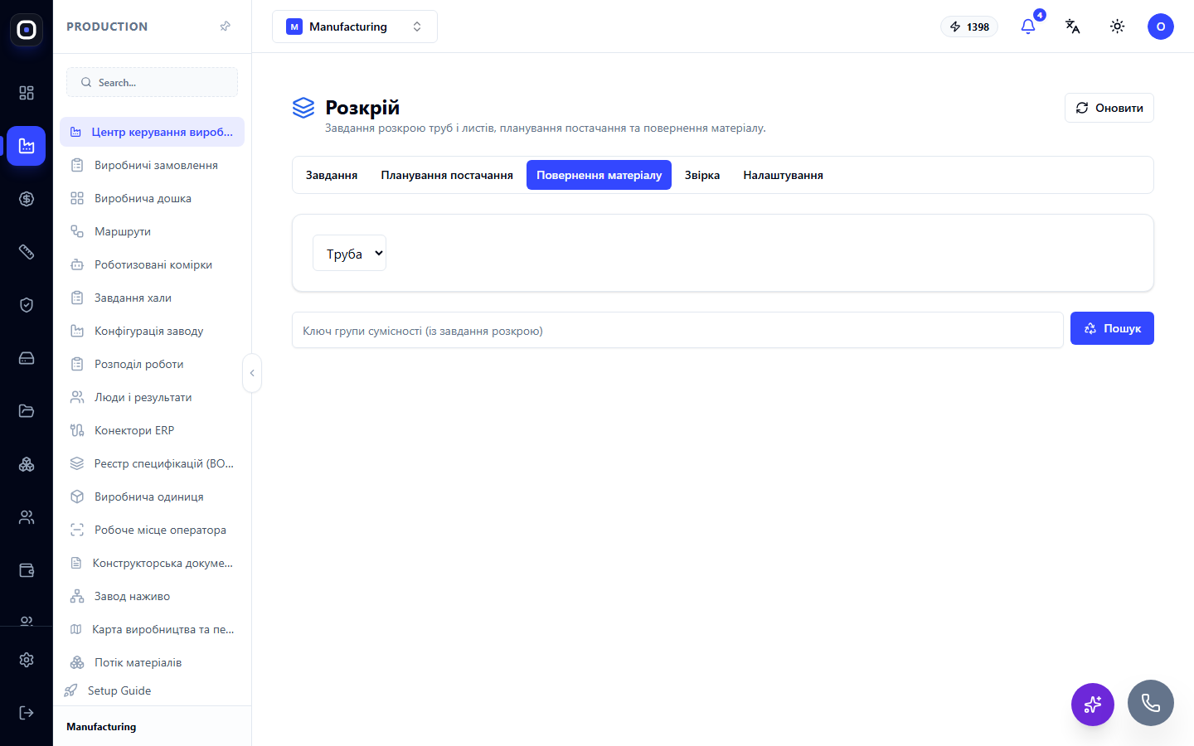Open Люди і результати in sidebar
Image resolution: width=1194 pixels, height=746 pixels.
[152, 397]
